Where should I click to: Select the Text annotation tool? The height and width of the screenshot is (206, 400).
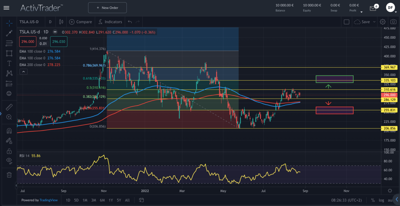tap(9, 63)
